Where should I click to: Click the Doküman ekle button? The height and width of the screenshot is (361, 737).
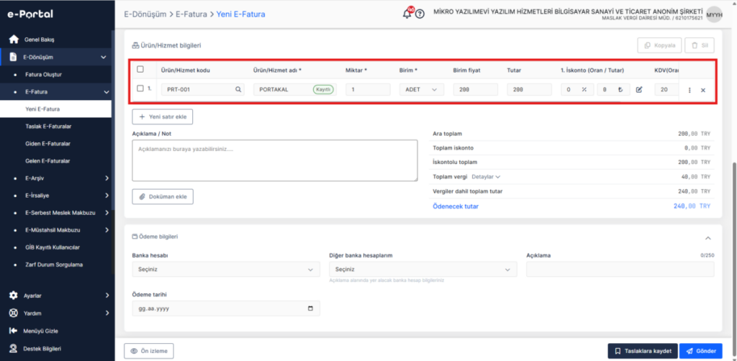point(163,197)
